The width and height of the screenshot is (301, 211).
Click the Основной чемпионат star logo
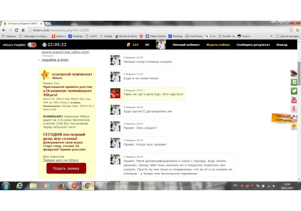(46, 75)
